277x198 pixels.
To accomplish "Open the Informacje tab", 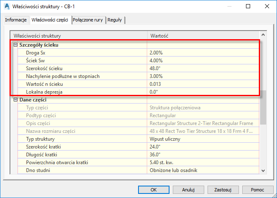I will pyautogui.click(x=16, y=20).
